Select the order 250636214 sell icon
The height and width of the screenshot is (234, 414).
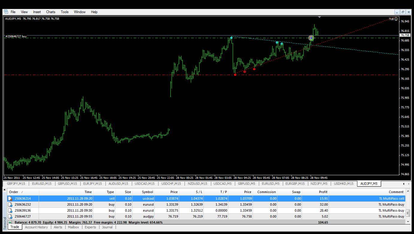tap(10, 198)
